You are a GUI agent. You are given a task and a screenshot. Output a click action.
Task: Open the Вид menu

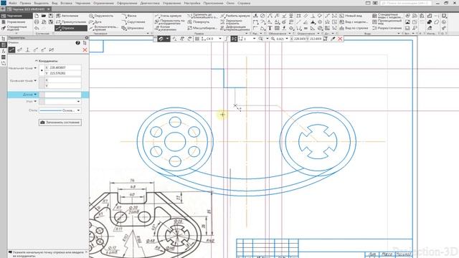(55, 3)
